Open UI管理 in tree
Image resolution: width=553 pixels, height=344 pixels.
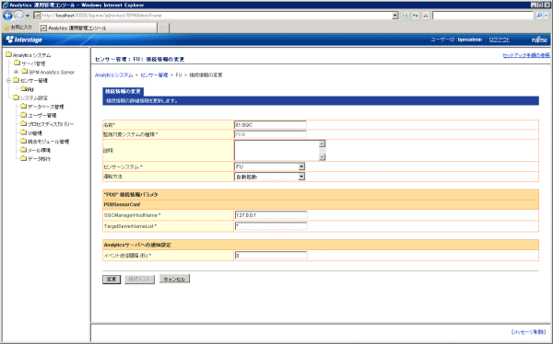(35, 133)
